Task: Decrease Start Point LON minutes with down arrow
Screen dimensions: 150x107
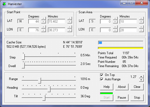Action: point(70,30)
